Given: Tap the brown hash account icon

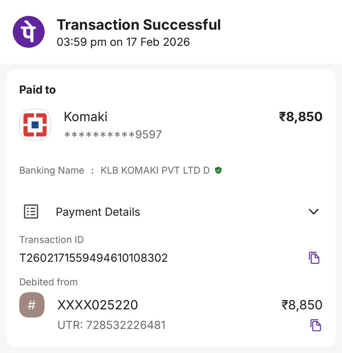Looking at the screenshot, I should [32, 305].
